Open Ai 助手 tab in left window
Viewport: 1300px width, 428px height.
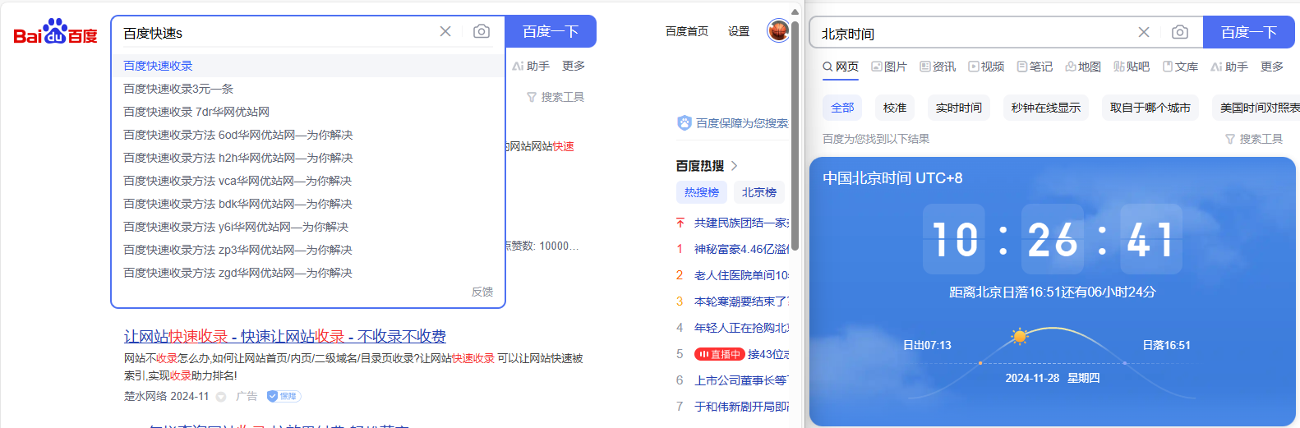[x=531, y=66]
